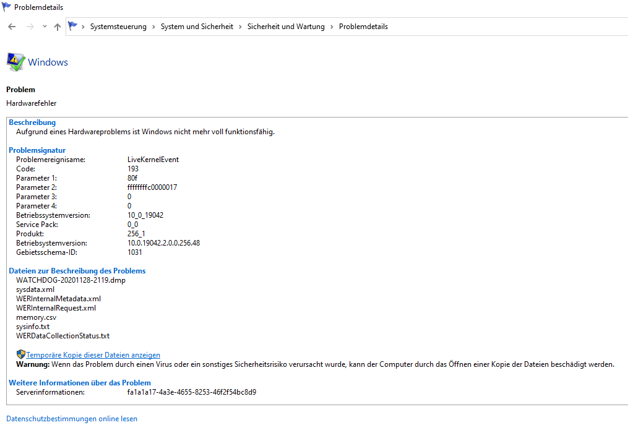
Task: Click the bold Problem label
Action: click(20, 90)
